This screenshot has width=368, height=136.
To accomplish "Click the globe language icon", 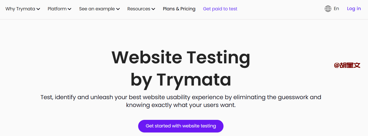I will [328, 9].
